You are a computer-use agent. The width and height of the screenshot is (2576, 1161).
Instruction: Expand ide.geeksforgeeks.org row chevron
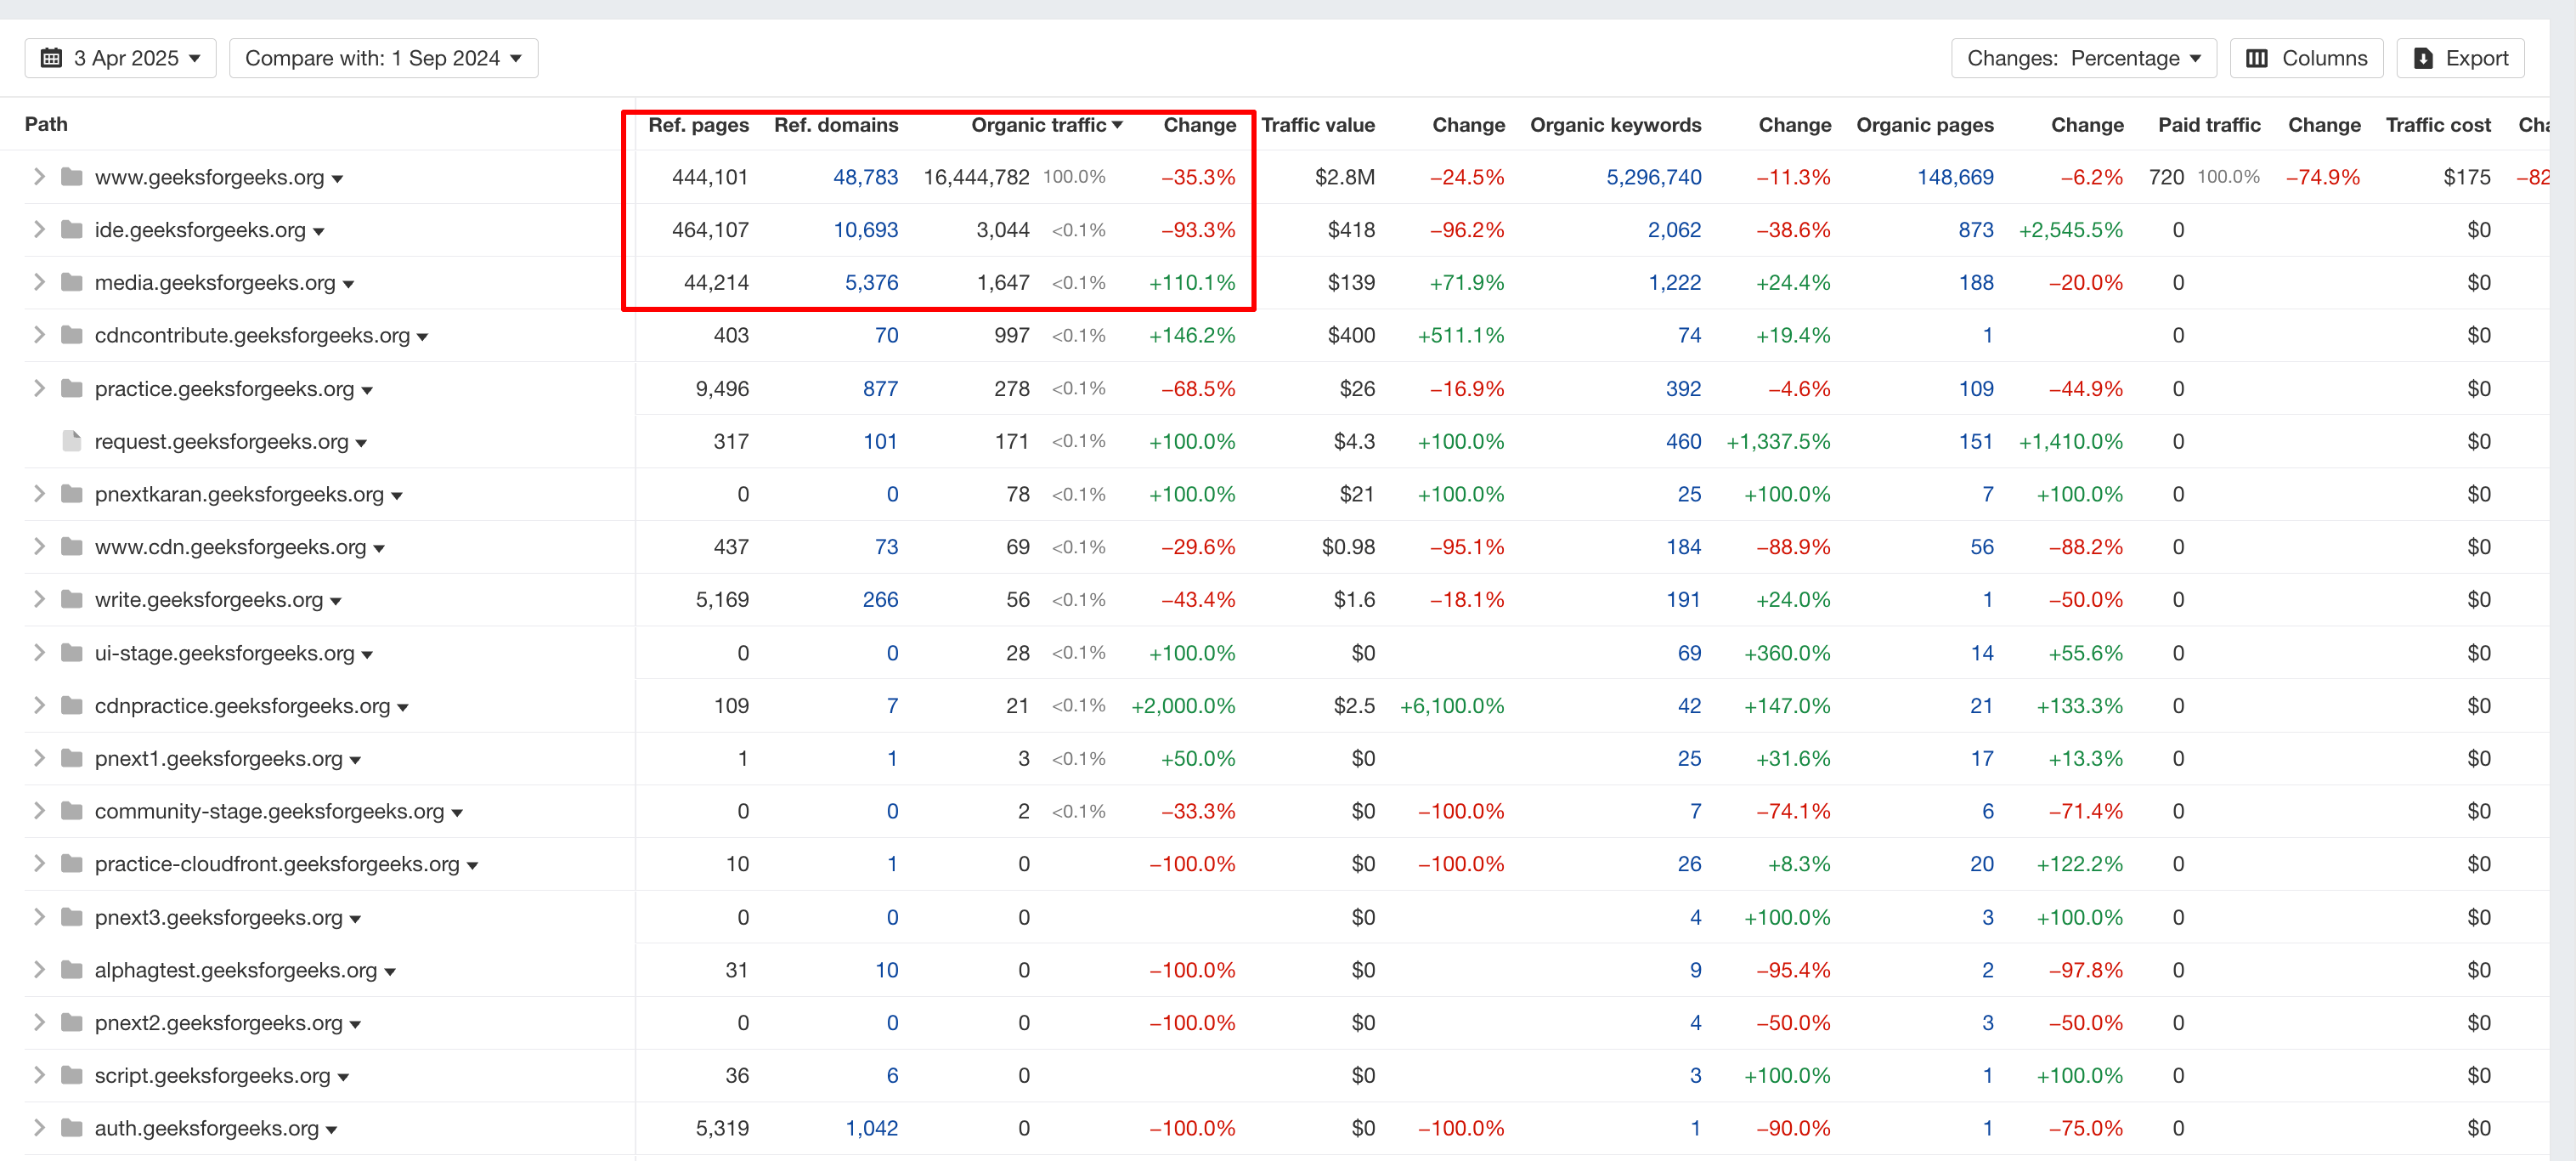pos(39,230)
